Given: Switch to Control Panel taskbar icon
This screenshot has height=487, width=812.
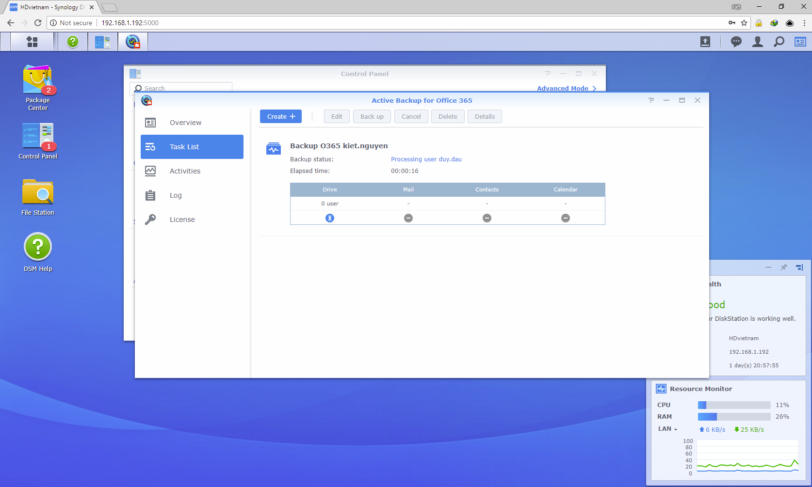Looking at the screenshot, I should [x=103, y=42].
